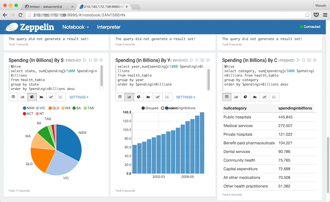Select the Stacked radio option
The width and height of the screenshot is (330, 202).
(x=163, y=108)
